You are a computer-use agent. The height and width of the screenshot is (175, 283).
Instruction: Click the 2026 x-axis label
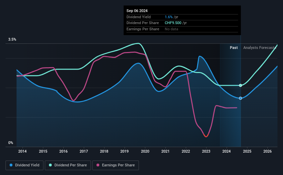pos(267,151)
